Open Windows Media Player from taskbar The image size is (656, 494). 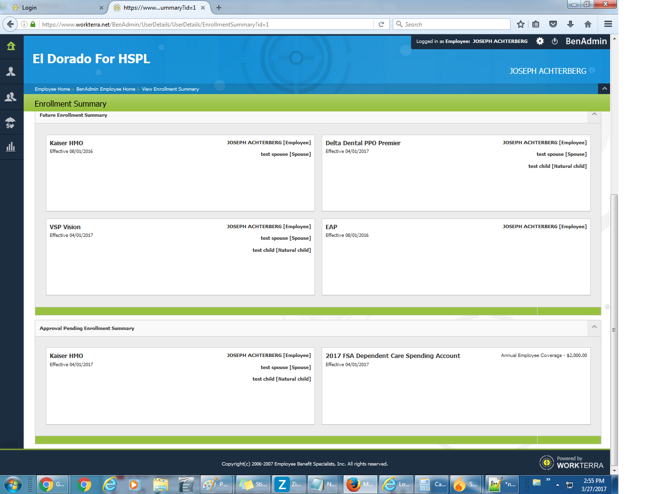point(134,484)
